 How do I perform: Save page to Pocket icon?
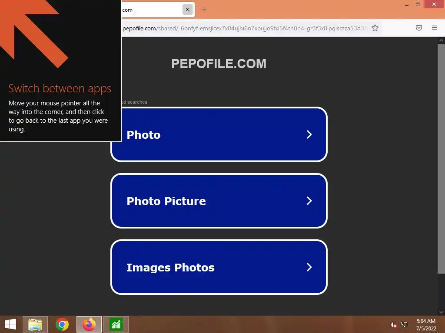[x=418, y=28]
